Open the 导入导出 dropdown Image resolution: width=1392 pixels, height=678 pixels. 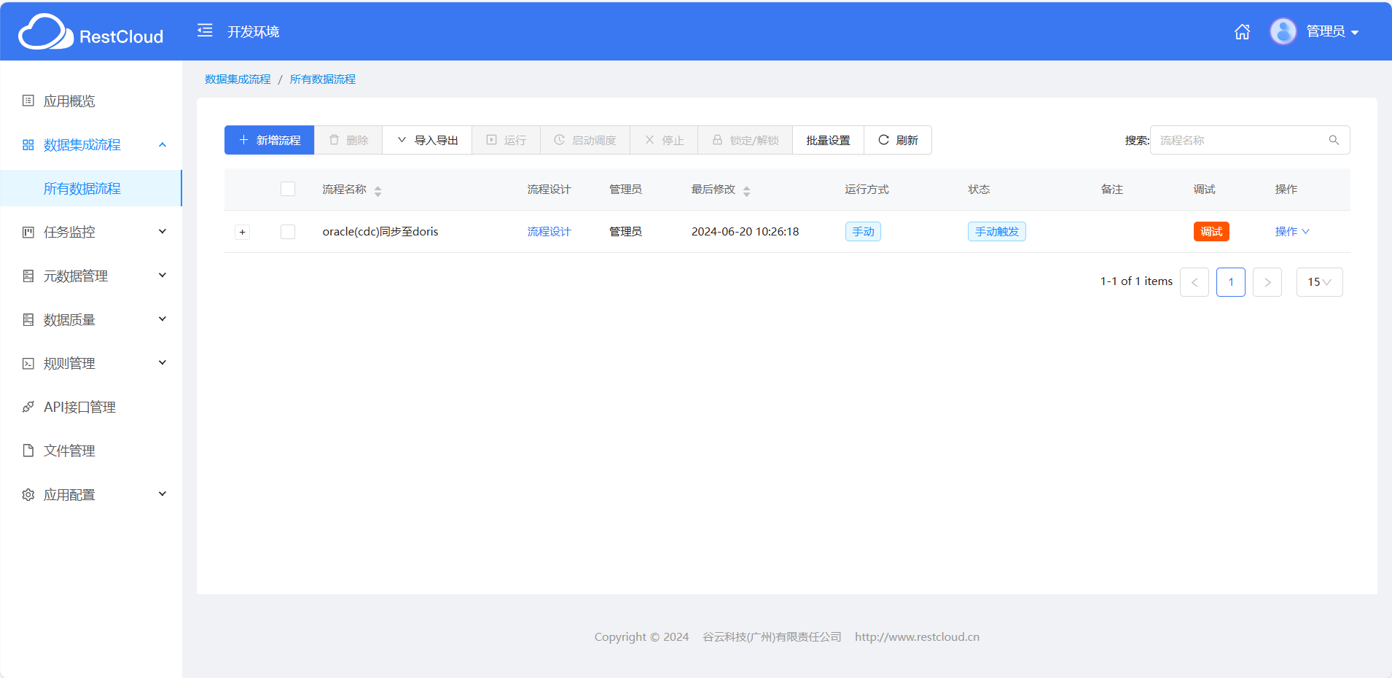[x=427, y=140]
